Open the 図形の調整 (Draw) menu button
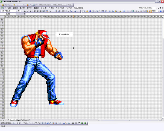 [7, 123]
